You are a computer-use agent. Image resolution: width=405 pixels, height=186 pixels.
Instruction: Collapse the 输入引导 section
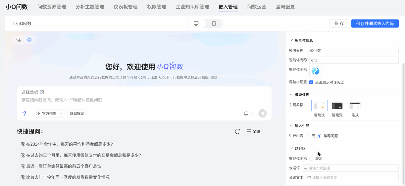coord(291,126)
